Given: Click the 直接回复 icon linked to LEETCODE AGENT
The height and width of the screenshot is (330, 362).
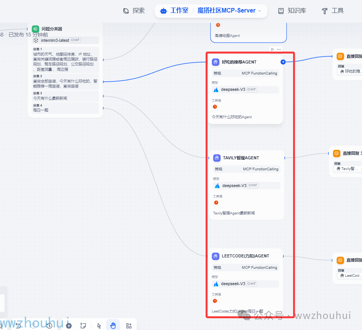Looking at the screenshot, I should [x=340, y=260].
